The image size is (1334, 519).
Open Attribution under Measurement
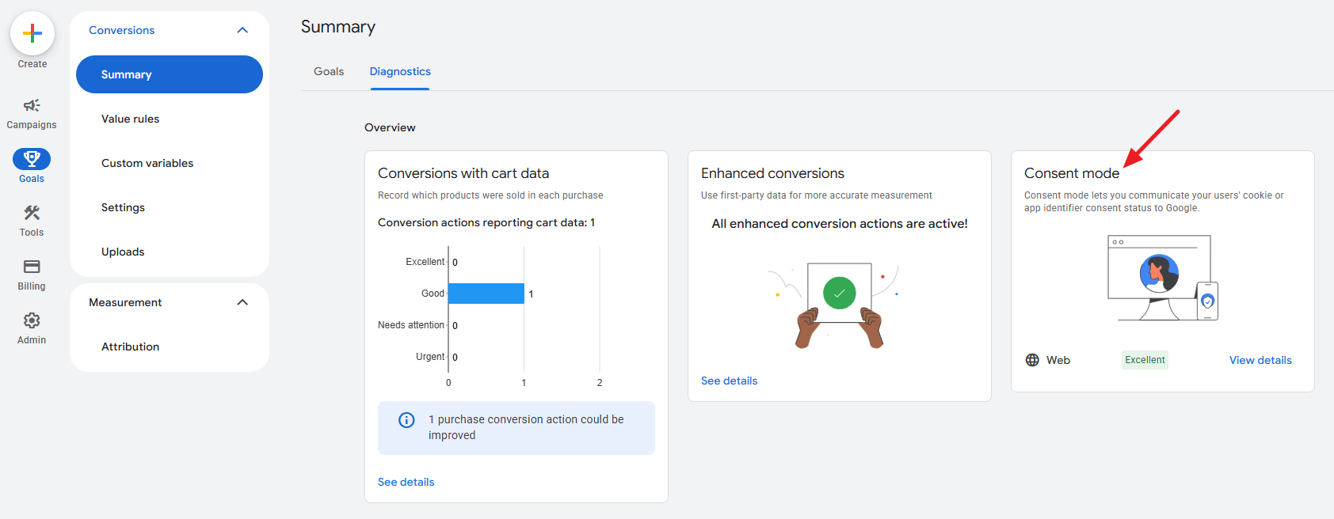click(130, 347)
